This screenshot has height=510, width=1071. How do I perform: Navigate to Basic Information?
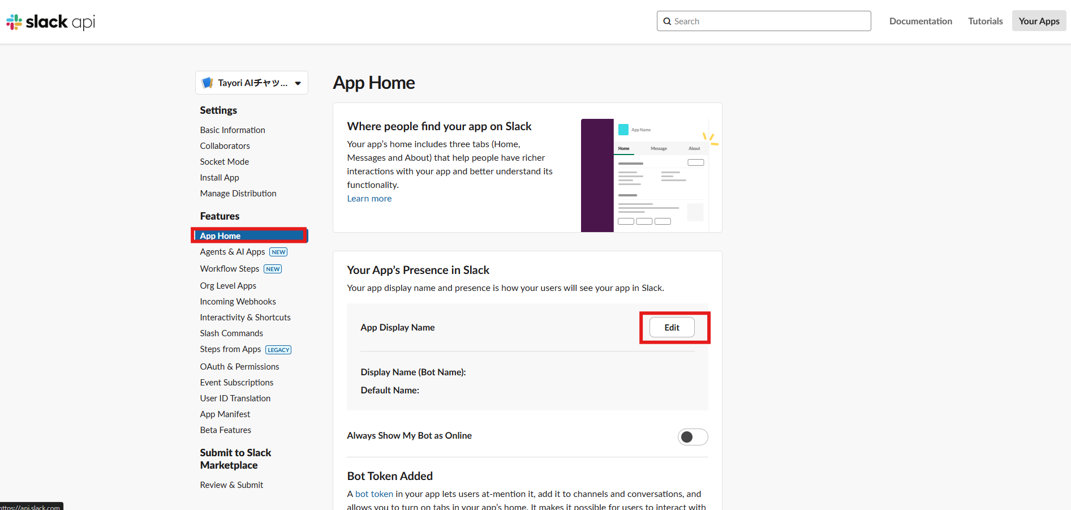(233, 130)
